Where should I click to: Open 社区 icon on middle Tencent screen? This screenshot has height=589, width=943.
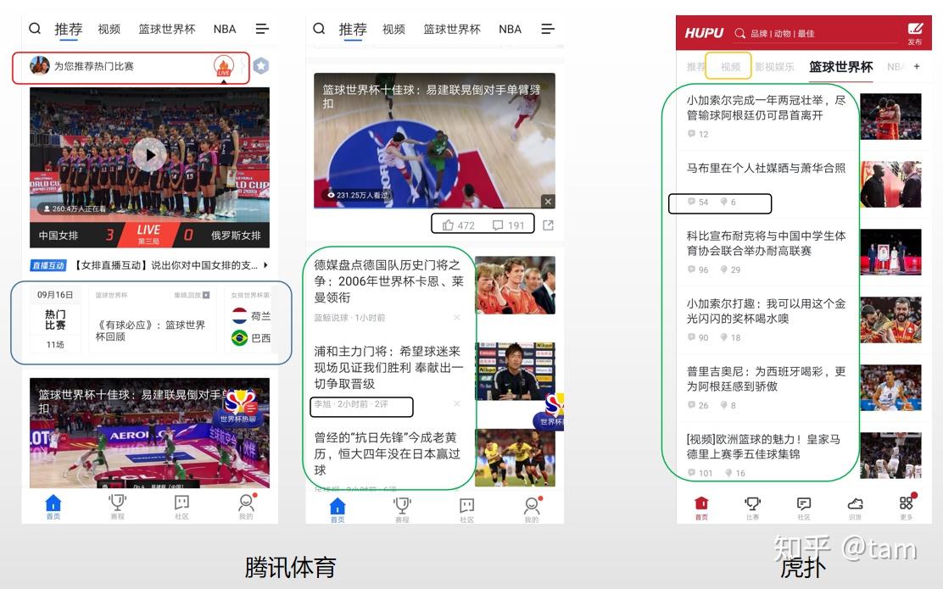click(466, 509)
